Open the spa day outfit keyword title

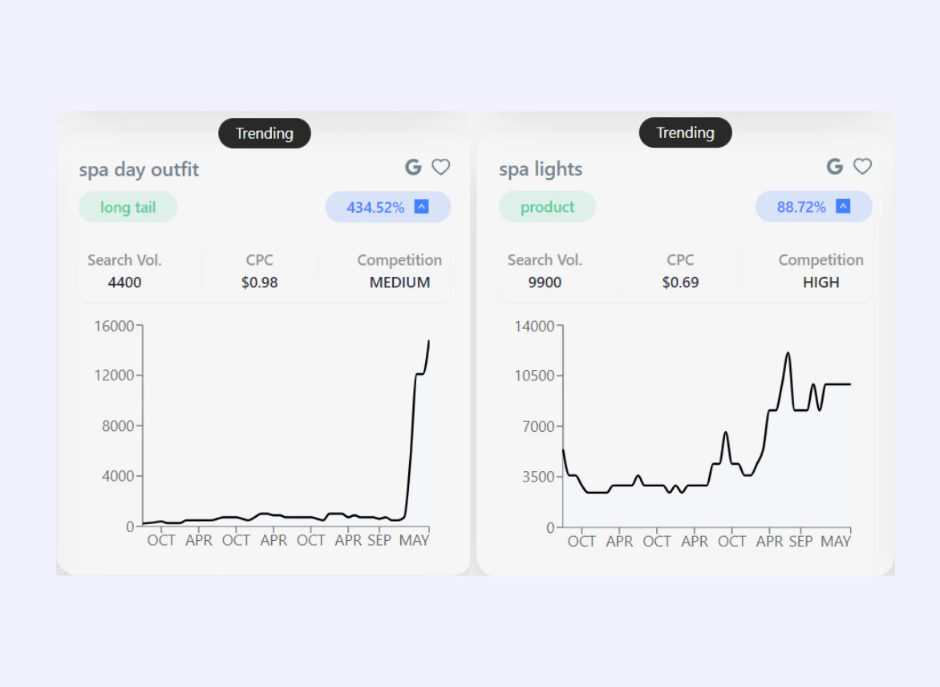pos(139,169)
